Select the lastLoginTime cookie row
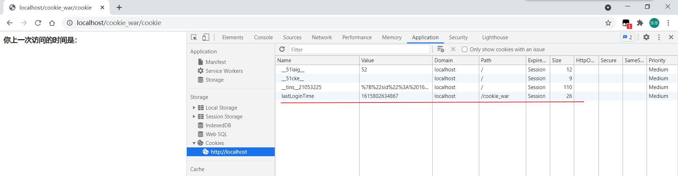Screen dimensions: 678x176 click(x=298, y=96)
